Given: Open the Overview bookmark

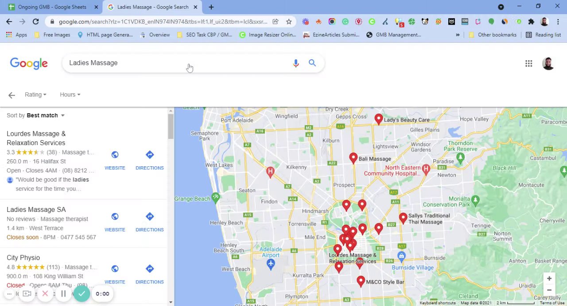Looking at the screenshot, I should (x=155, y=35).
